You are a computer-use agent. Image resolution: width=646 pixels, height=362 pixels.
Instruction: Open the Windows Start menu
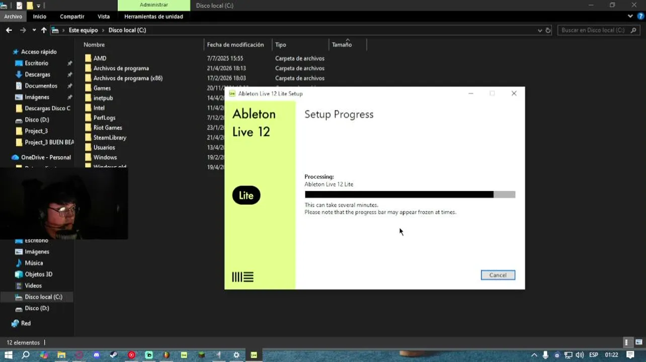click(9, 355)
